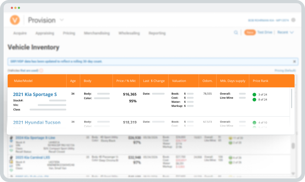
Task: Click the scroll-down arrow at page bottom right
Action: tap(293, 173)
